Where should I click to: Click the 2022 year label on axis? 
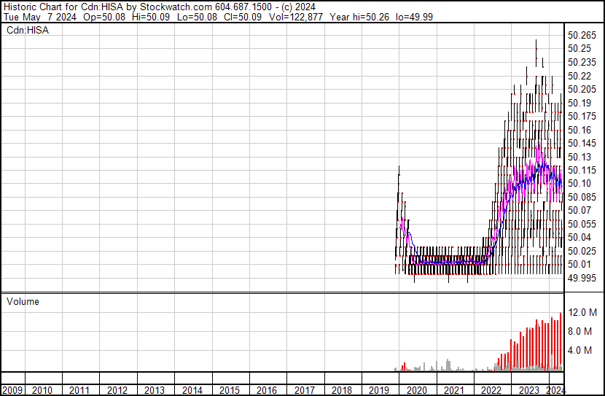pyautogui.click(x=491, y=390)
